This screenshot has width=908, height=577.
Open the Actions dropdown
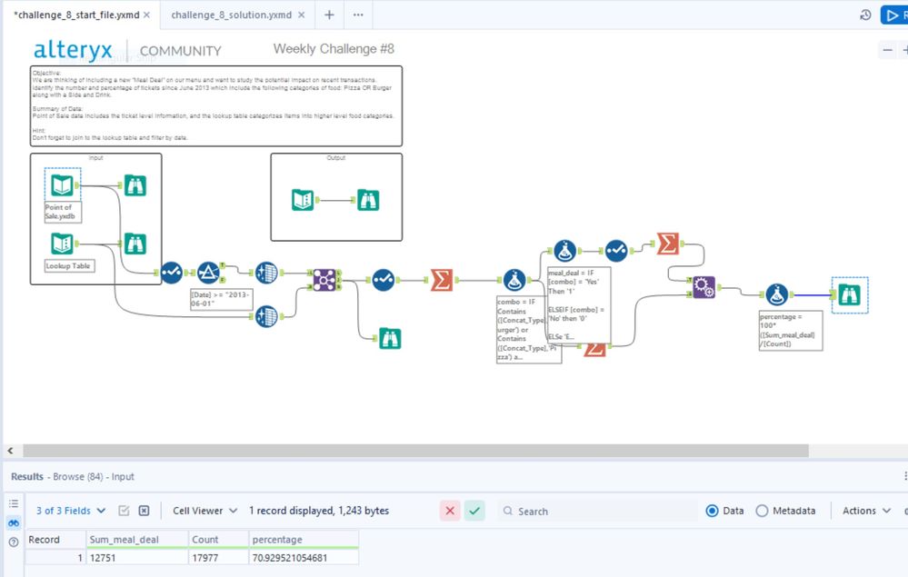(x=866, y=511)
